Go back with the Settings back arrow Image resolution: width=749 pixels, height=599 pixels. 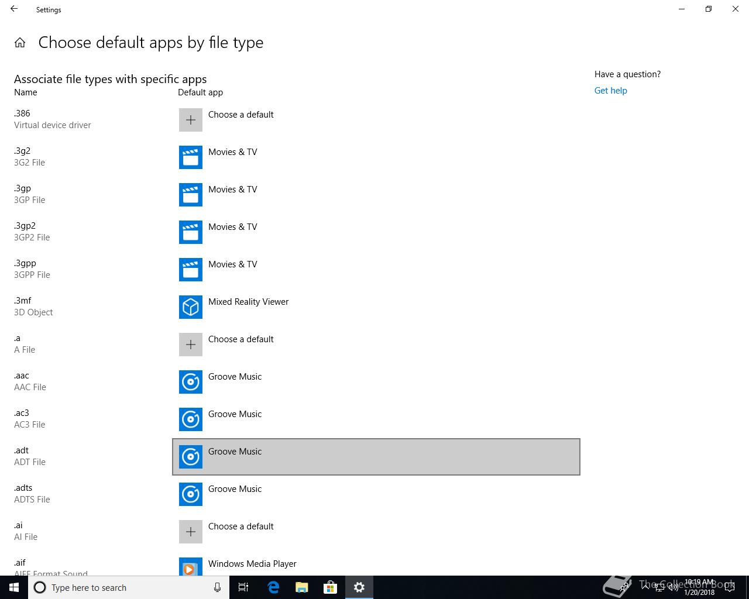(x=14, y=9)
